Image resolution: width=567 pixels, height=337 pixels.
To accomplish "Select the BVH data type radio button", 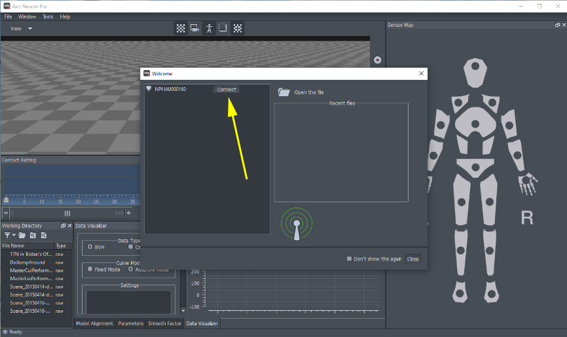I will coord(90,247).
